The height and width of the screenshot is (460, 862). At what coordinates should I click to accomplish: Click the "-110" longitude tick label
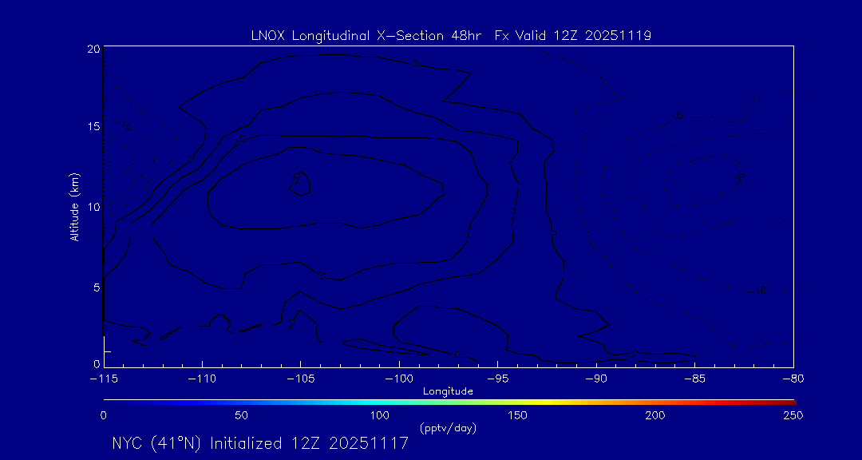202,379
